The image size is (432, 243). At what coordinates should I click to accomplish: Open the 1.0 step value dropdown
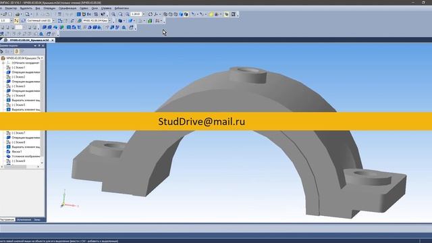[11, 21]
